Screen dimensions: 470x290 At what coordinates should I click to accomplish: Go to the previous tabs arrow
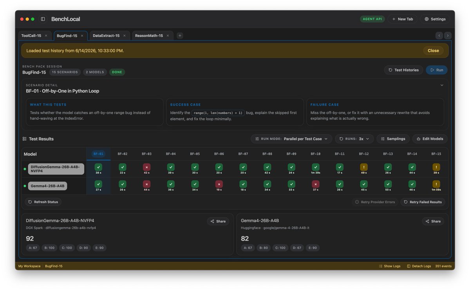point(439,36)
